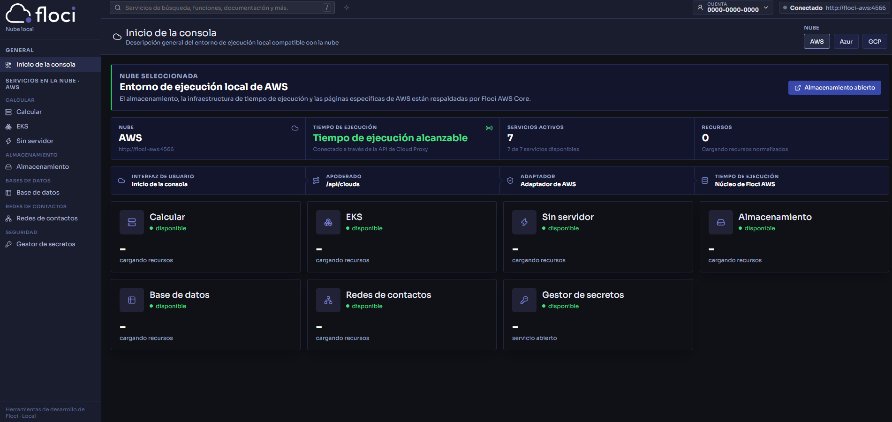
Task: Focus the services search field
Action: (222, 8)
